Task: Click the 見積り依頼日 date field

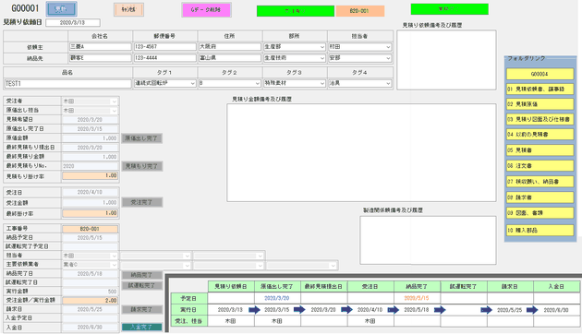Action: 73,23
